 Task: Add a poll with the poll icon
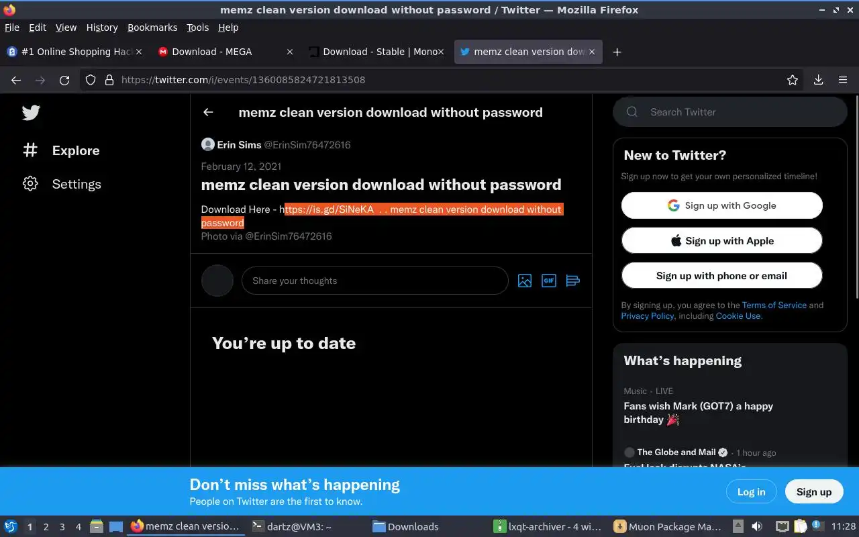click(572, 281)
